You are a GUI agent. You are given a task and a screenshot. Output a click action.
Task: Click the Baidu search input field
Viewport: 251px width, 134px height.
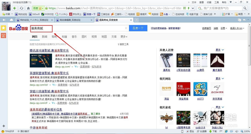[80, 28]
